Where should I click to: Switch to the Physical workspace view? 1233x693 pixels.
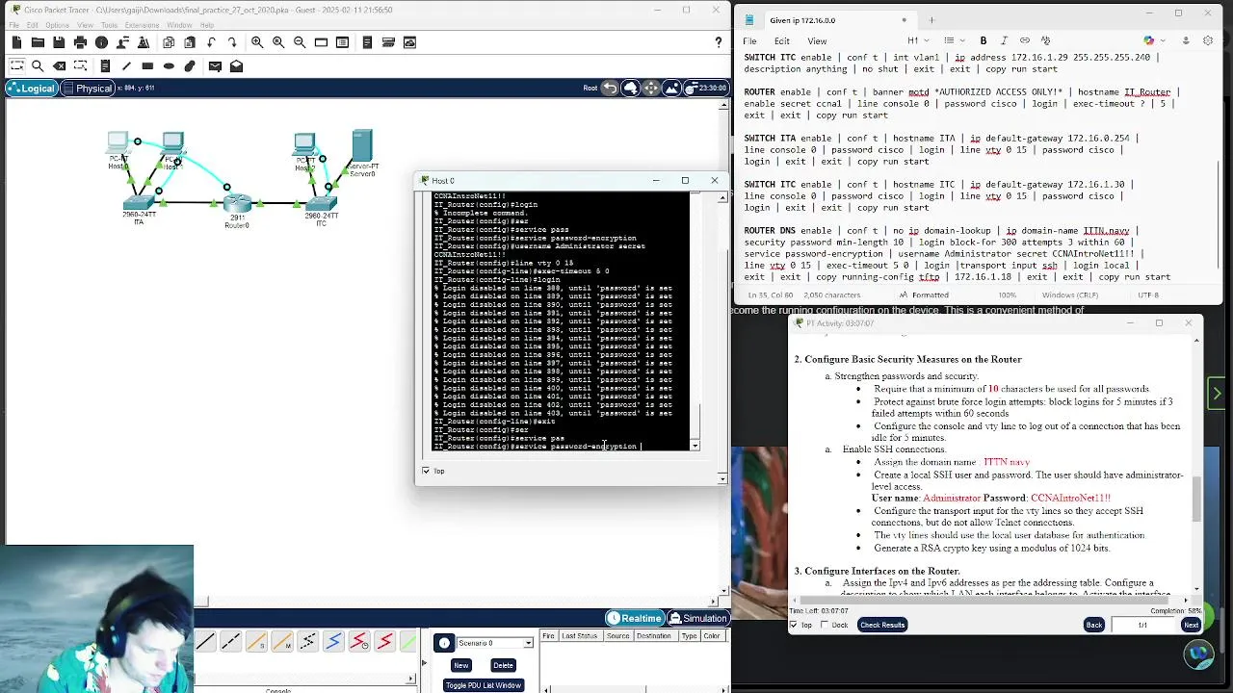(87, 89)
